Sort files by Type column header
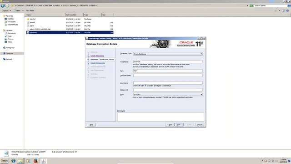 (92, 15)
